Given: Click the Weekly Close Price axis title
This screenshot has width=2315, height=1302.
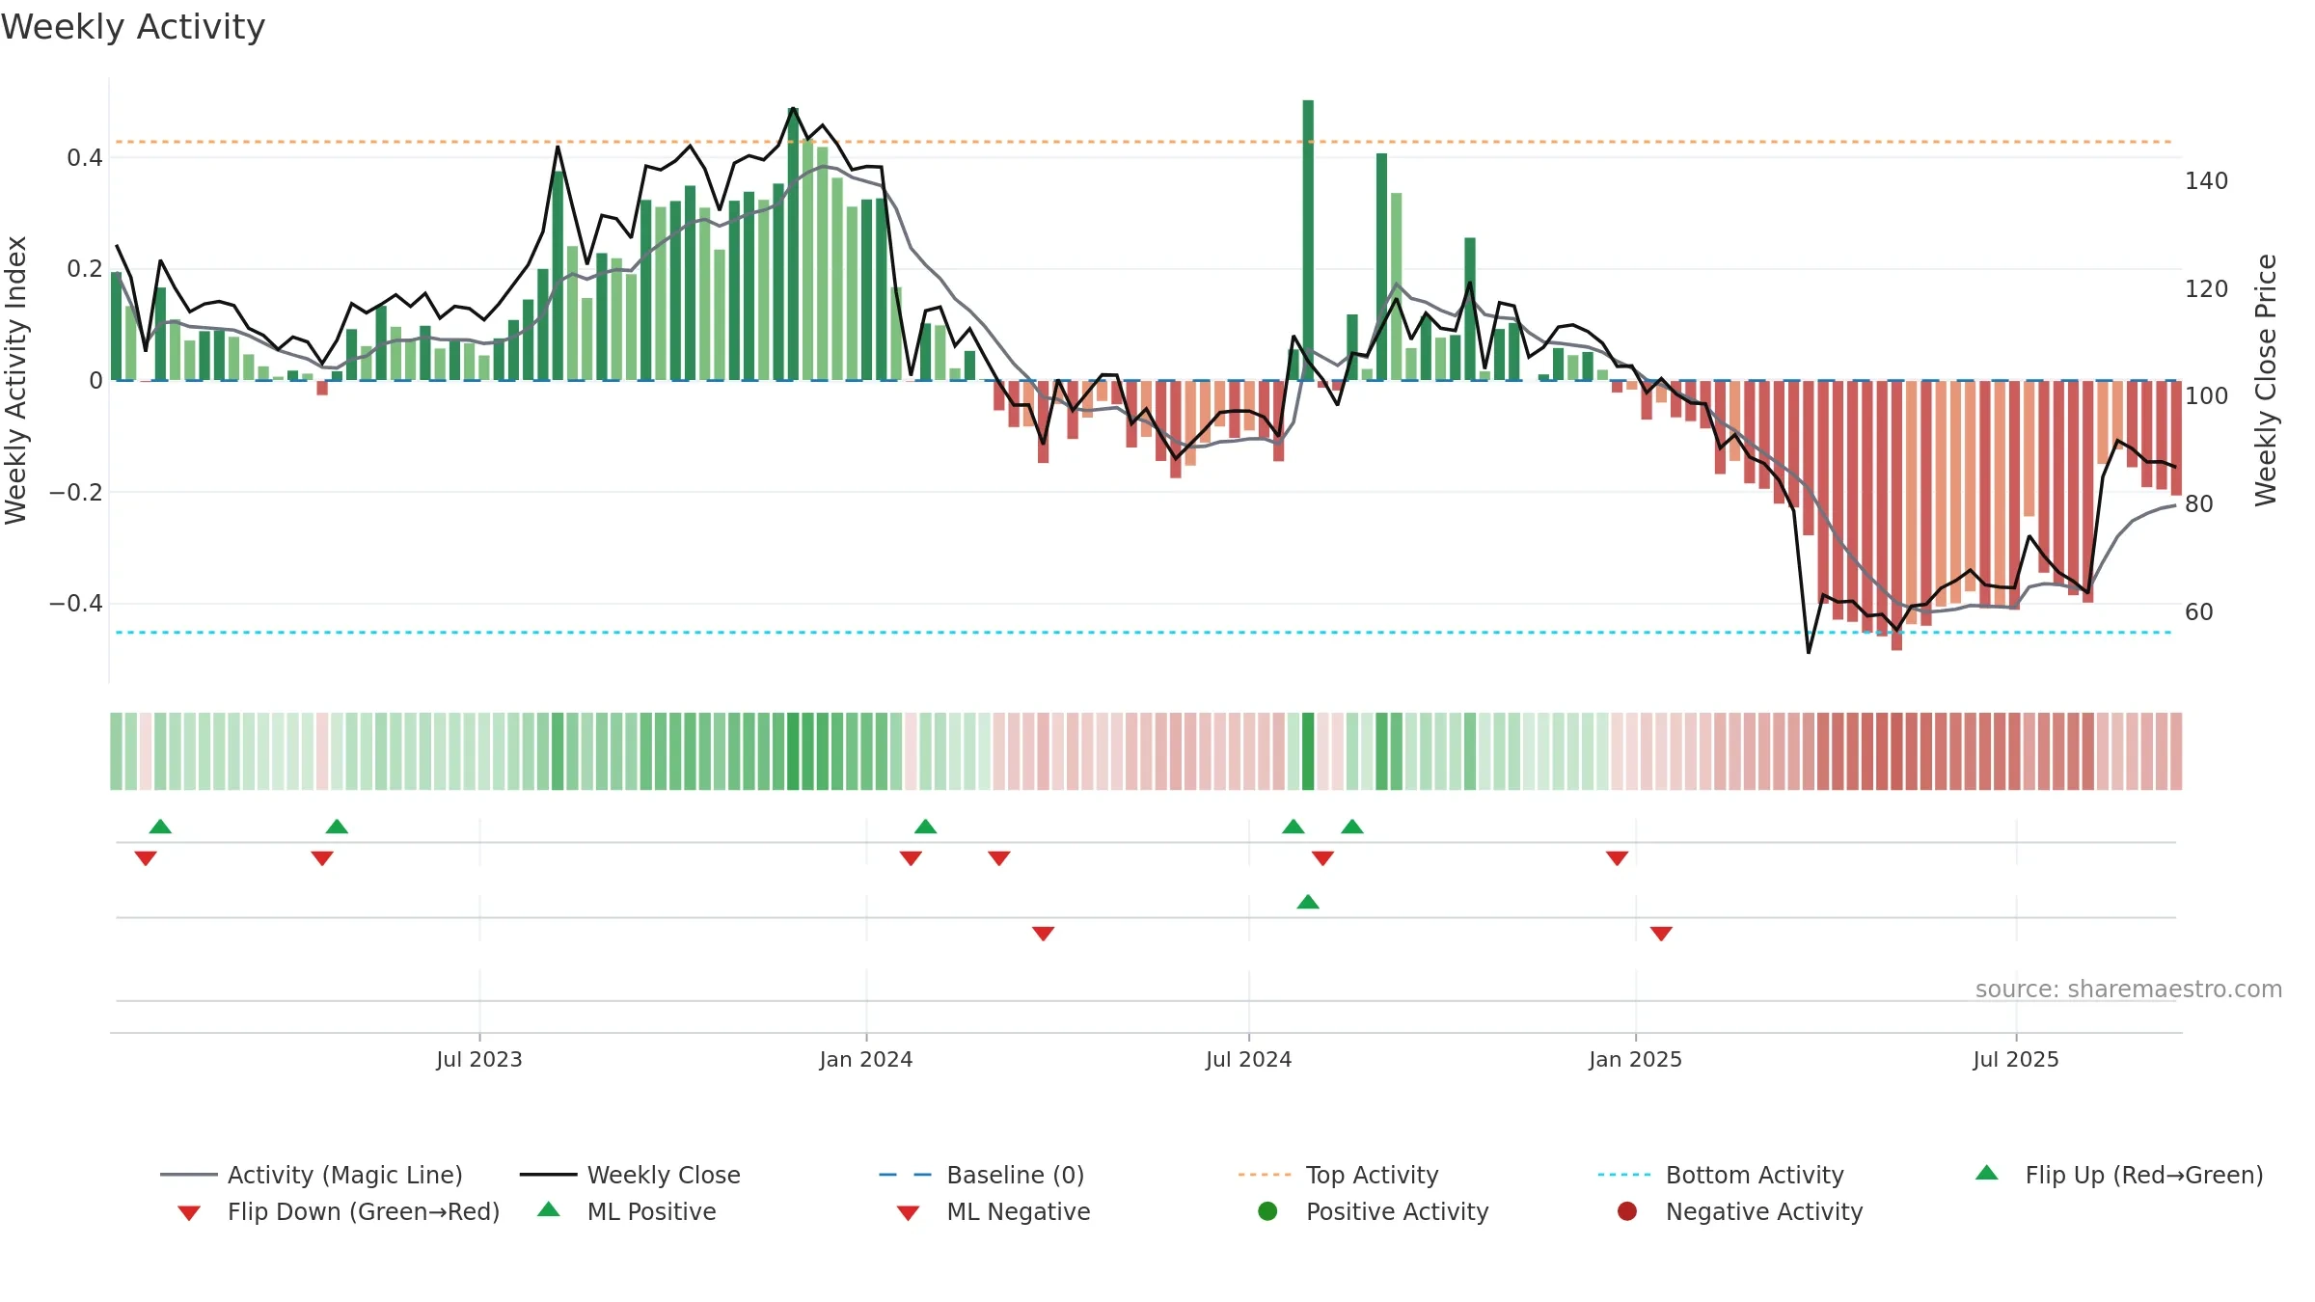Looking at the screenshot, I should [2266, 380].
